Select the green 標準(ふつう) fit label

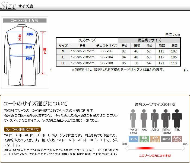coord(144,139)
